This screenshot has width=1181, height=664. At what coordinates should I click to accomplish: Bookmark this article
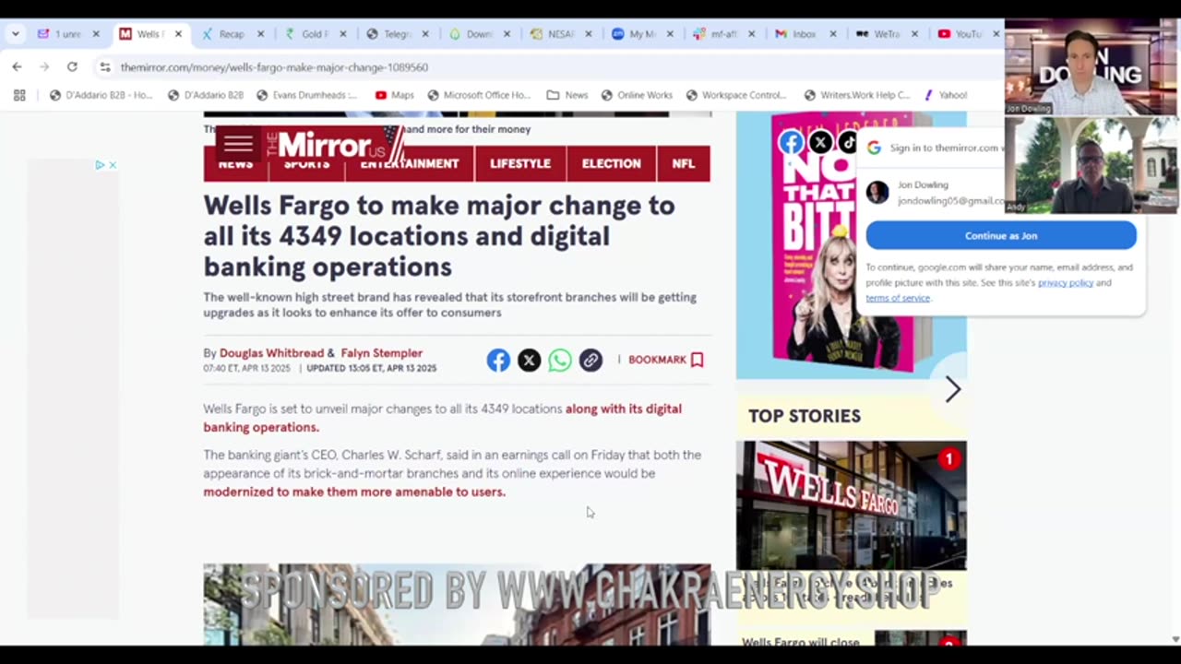click(666, 360)
